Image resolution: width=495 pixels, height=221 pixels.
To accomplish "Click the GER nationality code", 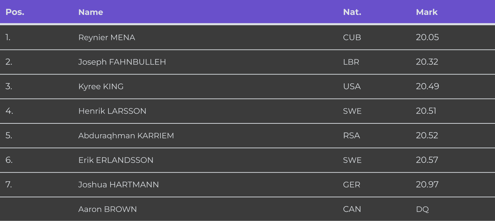I will point(352,185).
